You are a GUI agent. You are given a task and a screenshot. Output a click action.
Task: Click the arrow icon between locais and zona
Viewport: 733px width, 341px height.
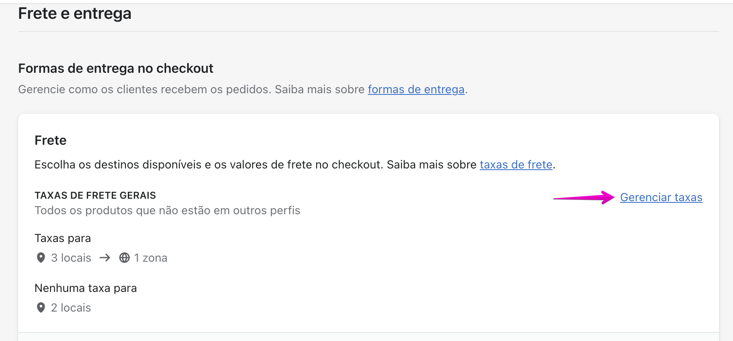point(105,258)
